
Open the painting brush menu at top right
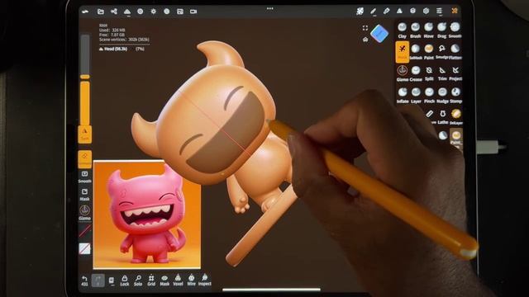click(x=386, y=11)
